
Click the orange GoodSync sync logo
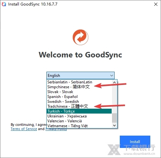point(80,37)
